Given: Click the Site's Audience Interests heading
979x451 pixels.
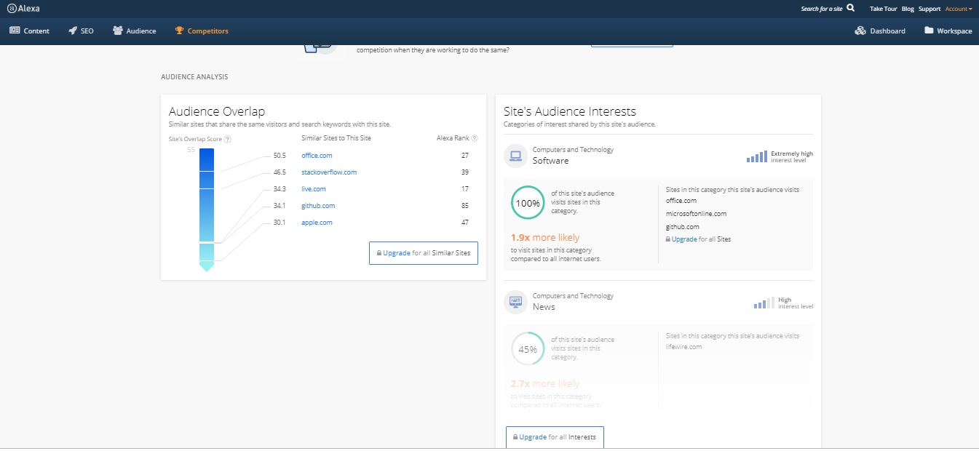Looking at the screenshot, I should click(x=570, y=111).
